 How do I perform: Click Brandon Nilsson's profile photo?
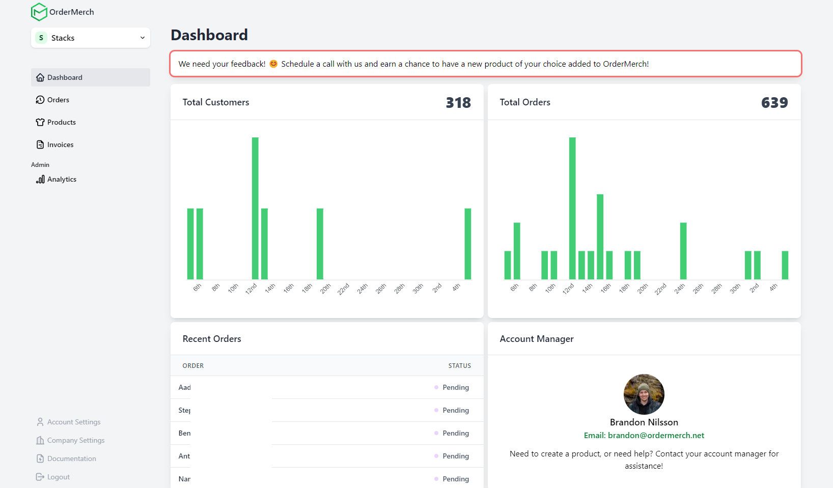click(x=644, y=394)
